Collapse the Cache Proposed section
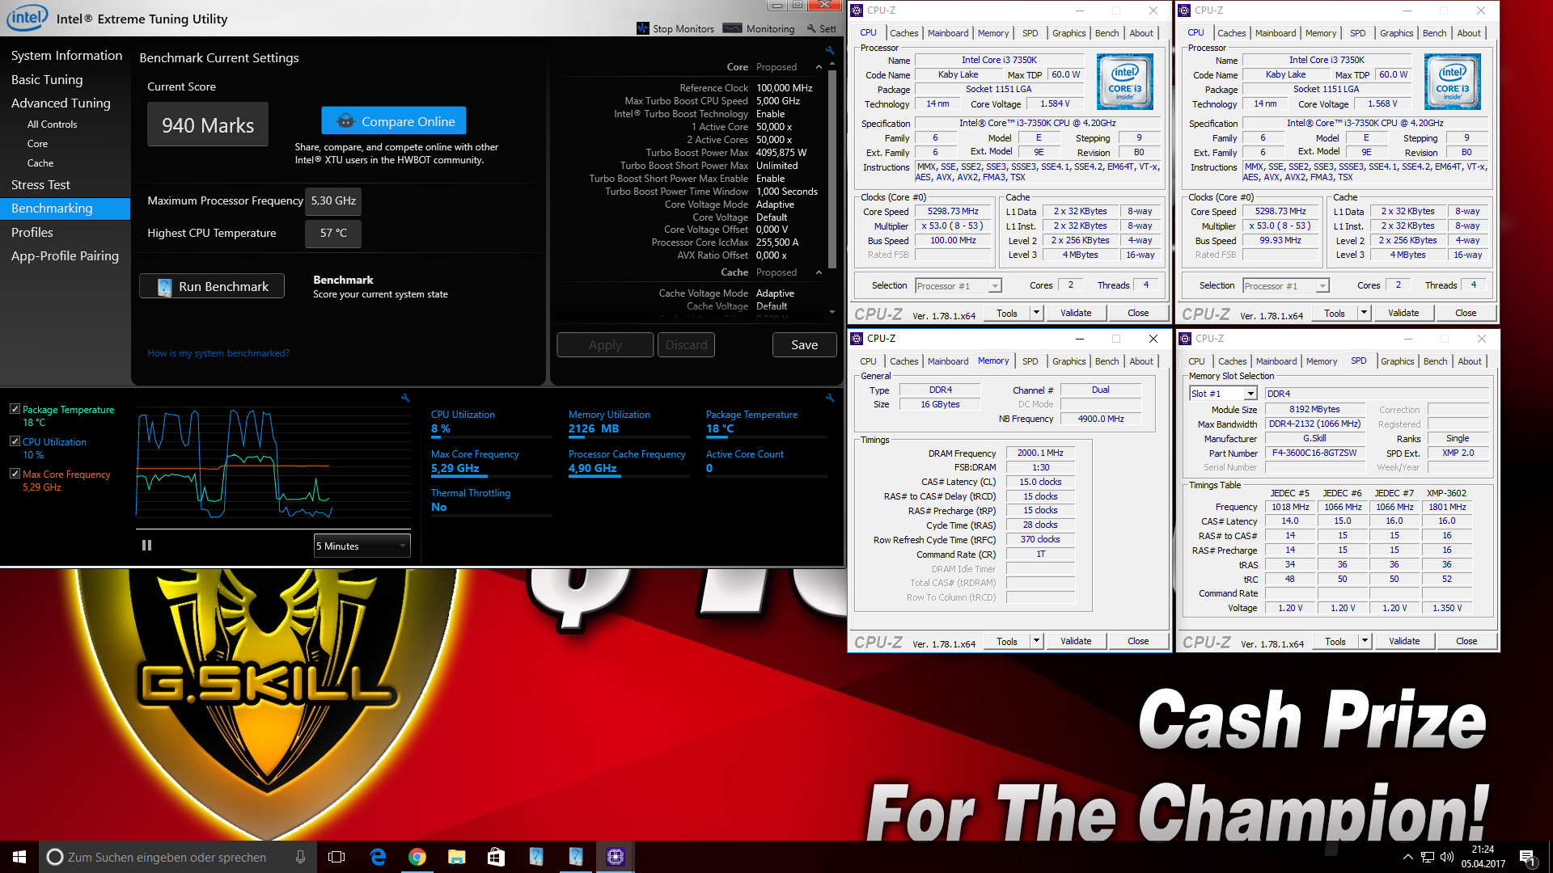The height and width of the screenshot is (873, 1553). 819,272
